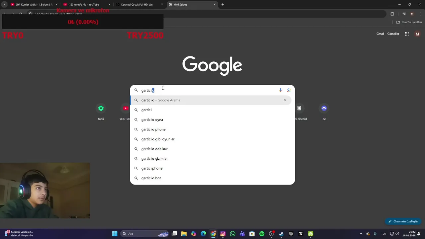
Task: Open the dc Discord shortcut tile
Action: tap(324, 112)
